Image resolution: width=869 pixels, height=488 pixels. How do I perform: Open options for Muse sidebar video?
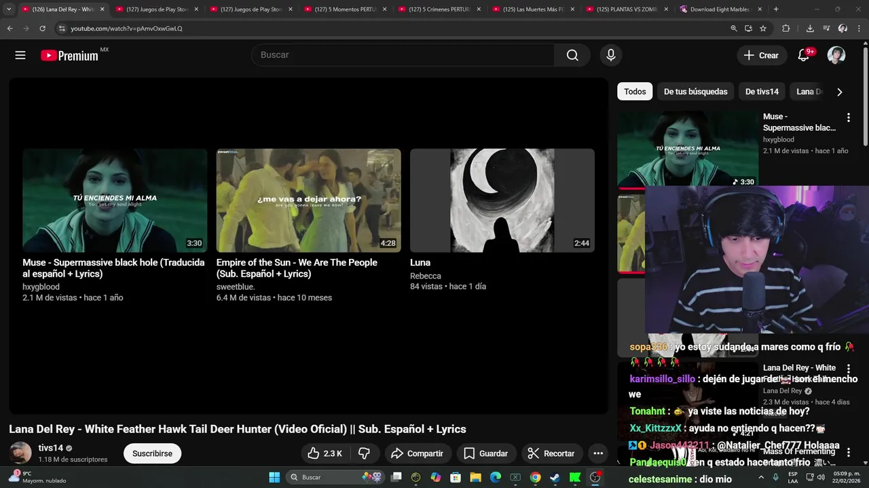pyautogui.click(x=848, y=118)
